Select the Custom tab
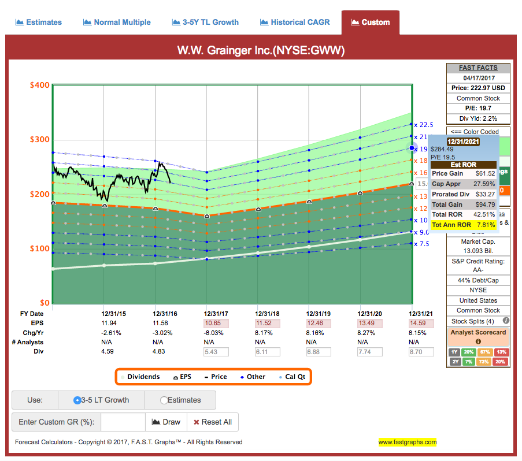522x461 pixels. pos(370,23)
